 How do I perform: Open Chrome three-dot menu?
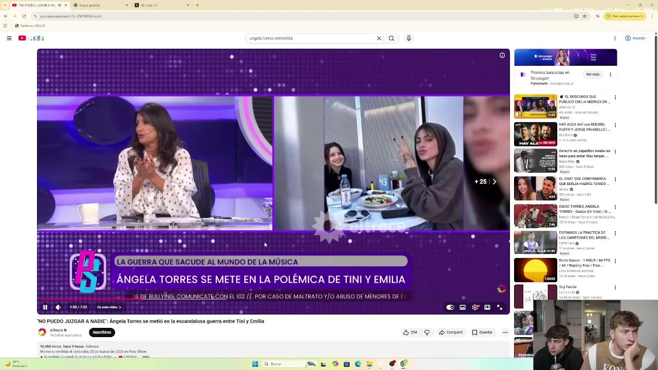(x=653, y=16)
